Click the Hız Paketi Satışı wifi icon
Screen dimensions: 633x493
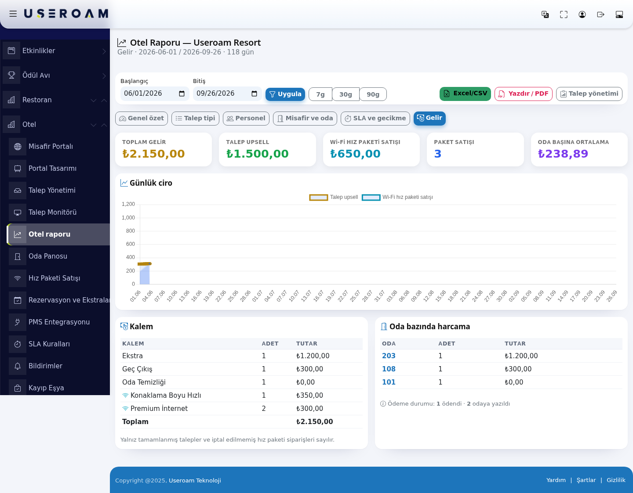[x=18, y=278]
